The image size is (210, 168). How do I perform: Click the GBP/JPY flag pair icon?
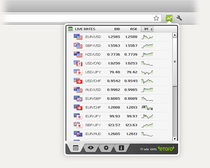(78, 125)
